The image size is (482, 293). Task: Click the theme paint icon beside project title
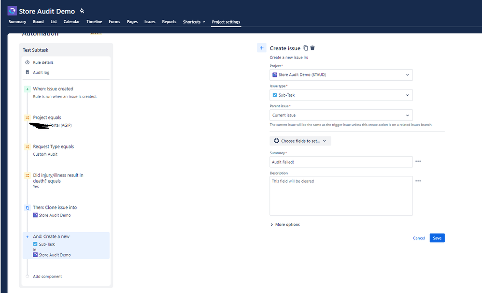pyautogui.click(x=82, y=11)
